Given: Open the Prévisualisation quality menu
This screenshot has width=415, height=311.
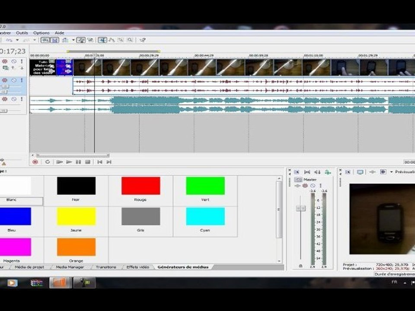Looking at the screenshot, I should (405, 172).
